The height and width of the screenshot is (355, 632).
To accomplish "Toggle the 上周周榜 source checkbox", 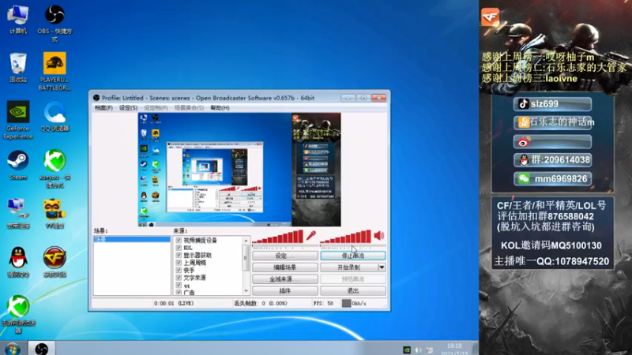I will point(179,263).
